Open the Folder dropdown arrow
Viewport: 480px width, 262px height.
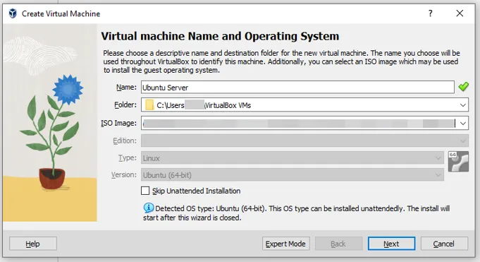click(462, 105)
